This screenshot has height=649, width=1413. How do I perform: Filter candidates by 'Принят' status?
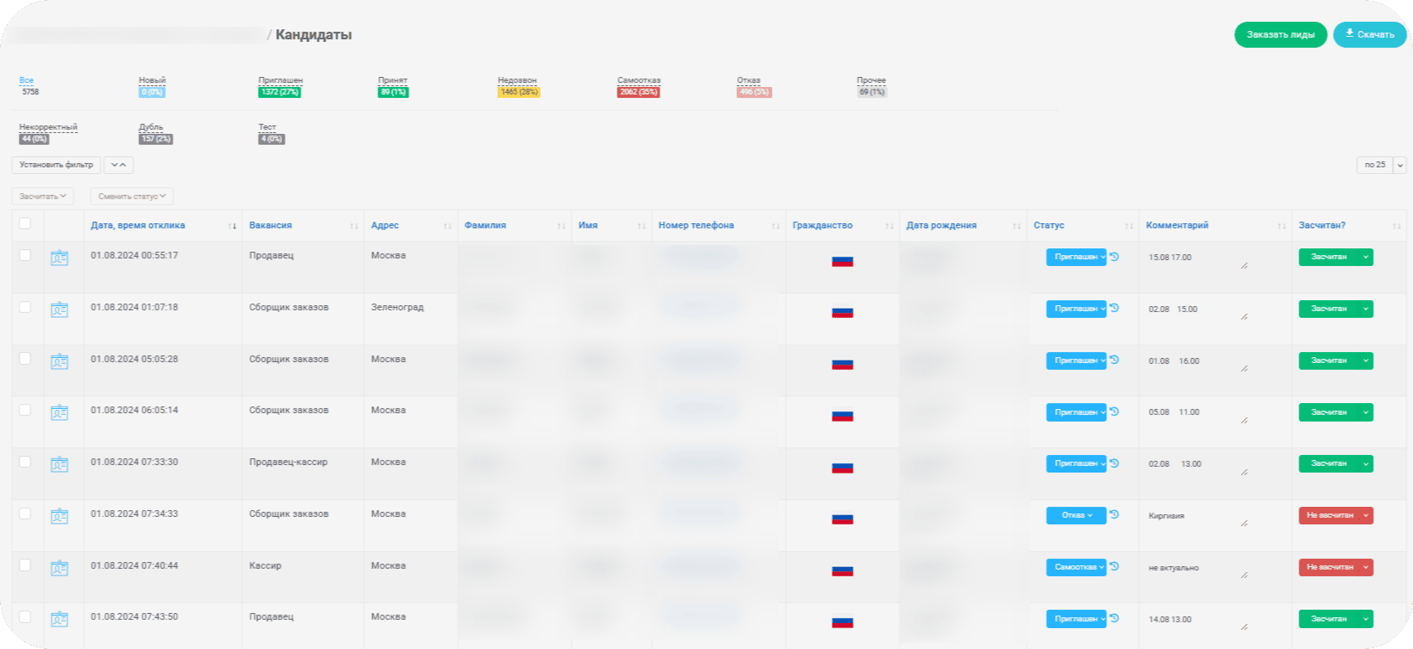tap(392, 80)
